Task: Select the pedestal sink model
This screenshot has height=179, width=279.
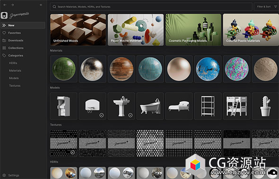Action: click(122, 106)
